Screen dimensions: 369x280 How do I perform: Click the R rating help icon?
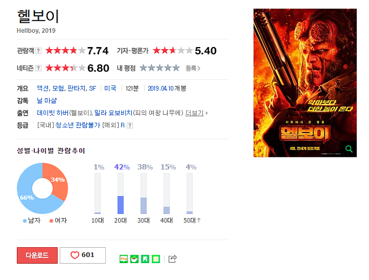[x=130, y=126]
